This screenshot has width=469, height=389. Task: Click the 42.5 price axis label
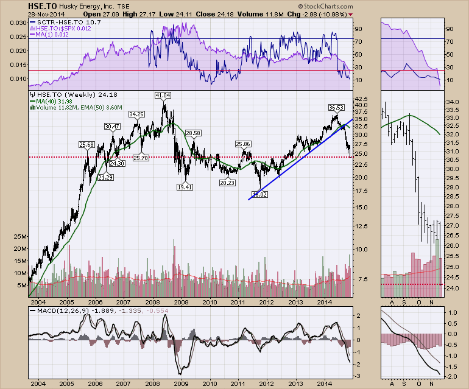click(361, 99)
